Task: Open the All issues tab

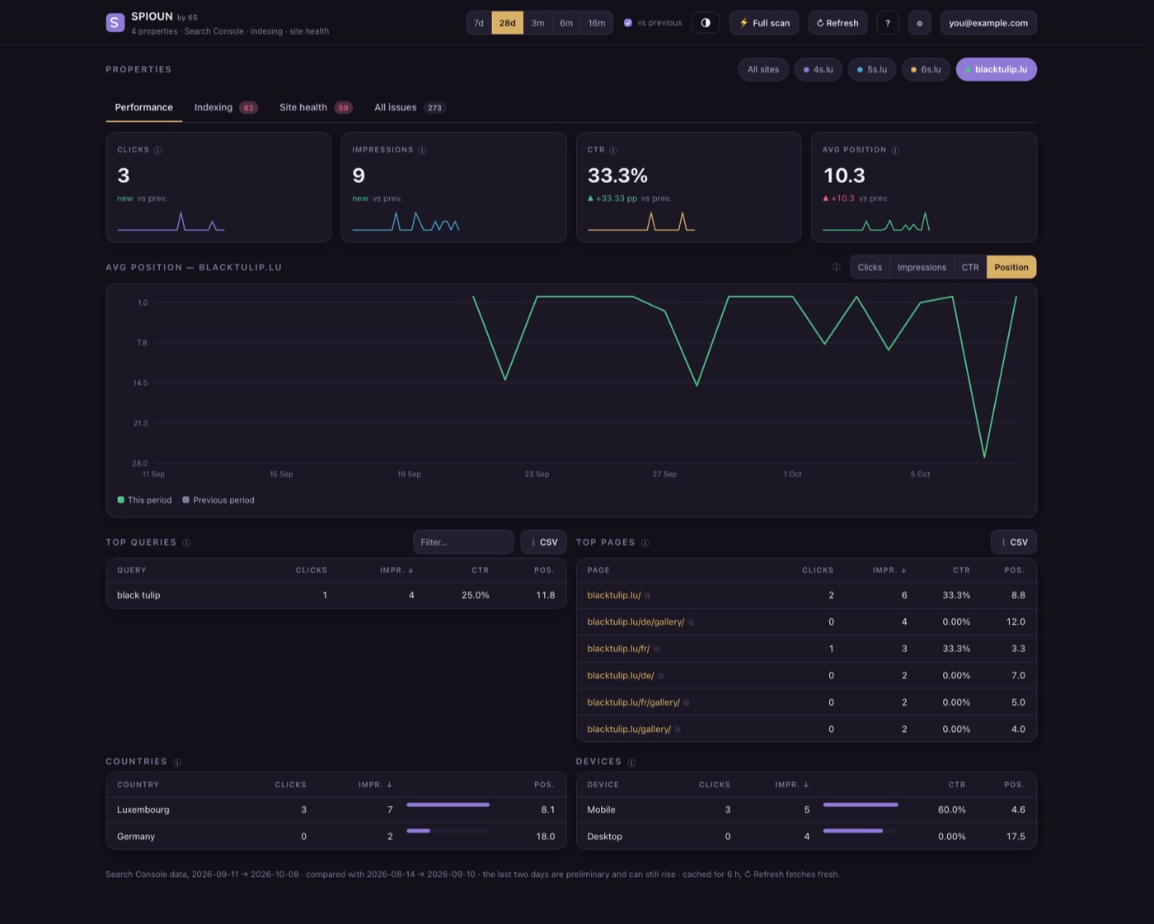Action: (410, 107)
